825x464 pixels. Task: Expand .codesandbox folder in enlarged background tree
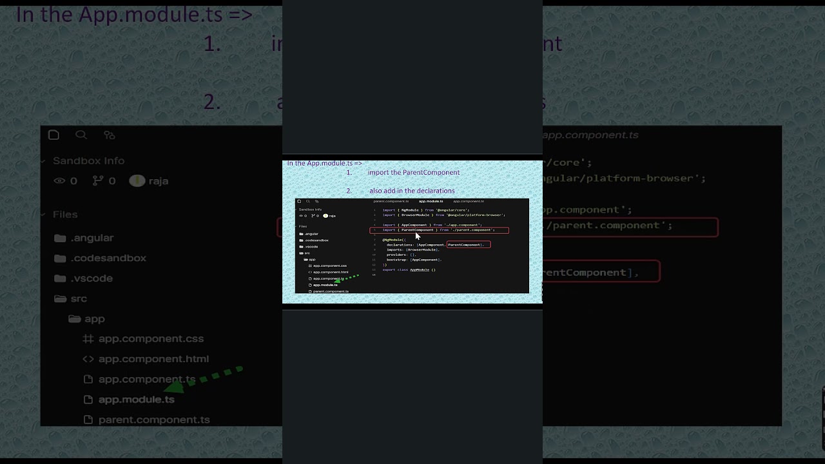click(x=101, y=258)
